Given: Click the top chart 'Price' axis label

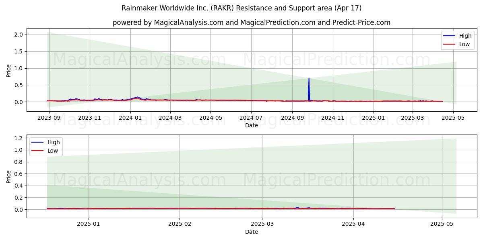Looking at the screenshot, I should click(x=9, y=70).
